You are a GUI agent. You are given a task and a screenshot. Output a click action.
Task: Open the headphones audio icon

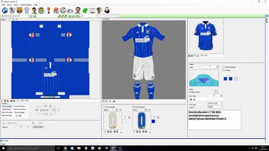[x=107, y=10]
